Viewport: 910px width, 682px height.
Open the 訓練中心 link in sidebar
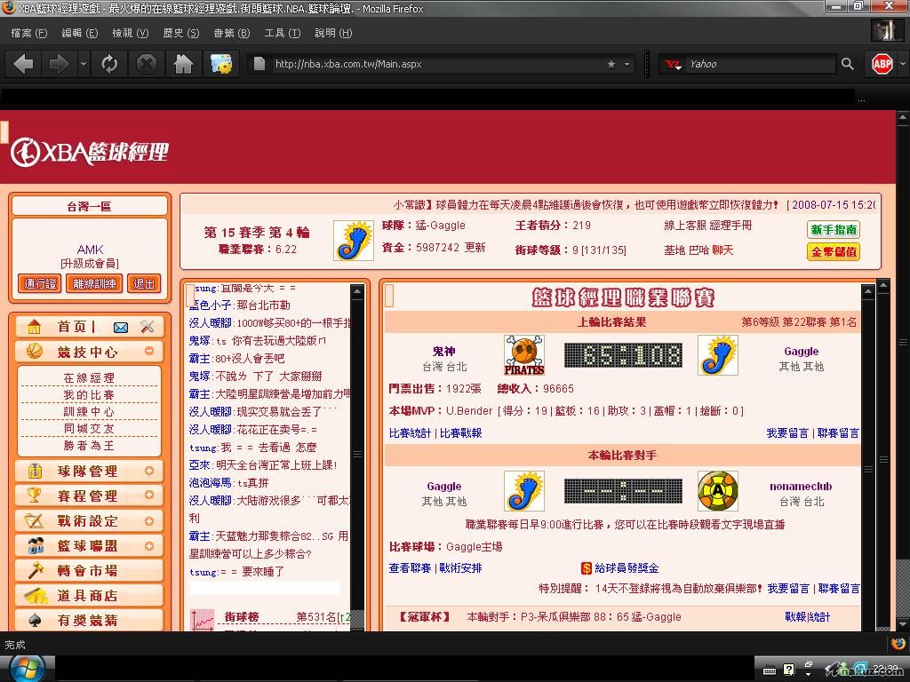pyautogui.click(x=88, y=412)
